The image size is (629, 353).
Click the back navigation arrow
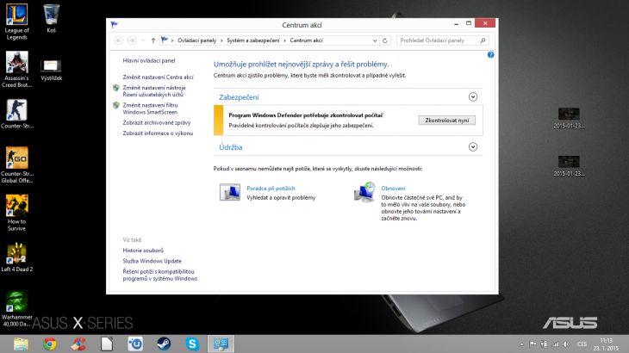pyautogui.click(x=118, y=40)
